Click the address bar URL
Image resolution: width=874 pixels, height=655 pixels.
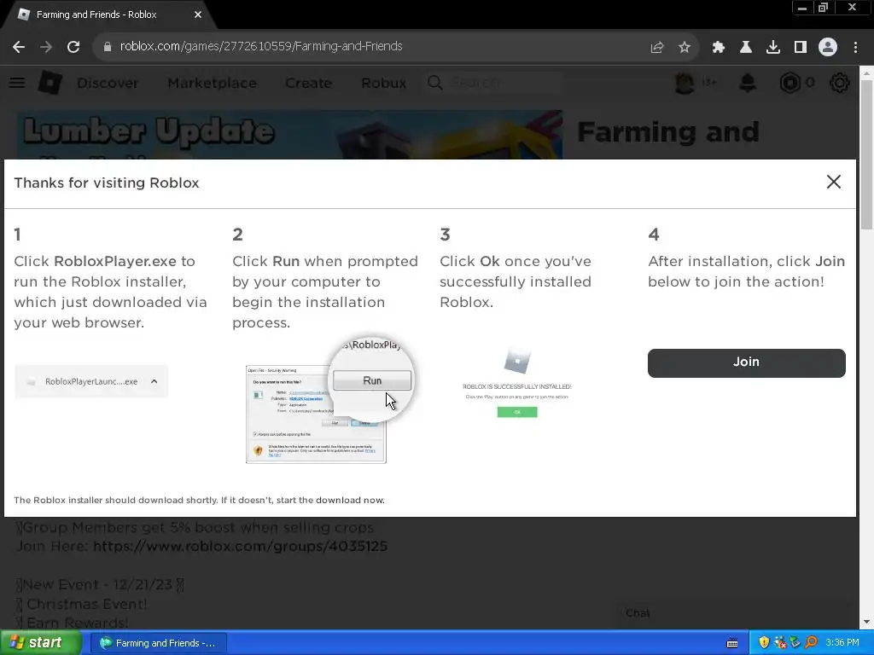pyautogui.click(x=261, y=46)
